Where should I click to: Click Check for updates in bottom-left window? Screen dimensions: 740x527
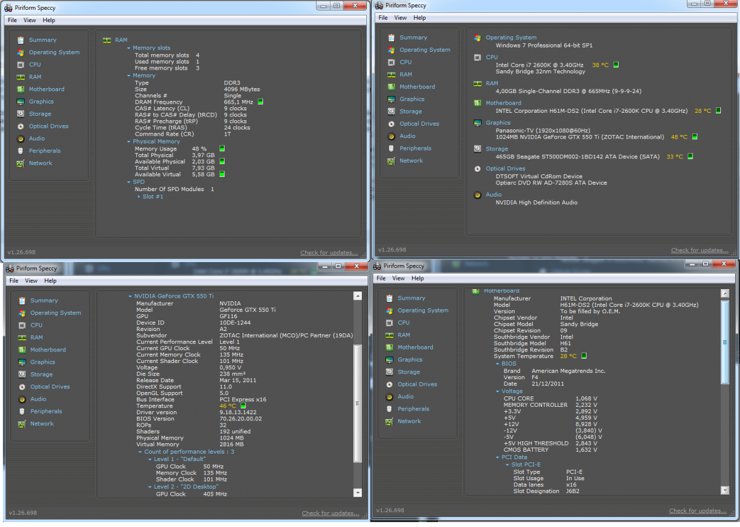point(330,513)
